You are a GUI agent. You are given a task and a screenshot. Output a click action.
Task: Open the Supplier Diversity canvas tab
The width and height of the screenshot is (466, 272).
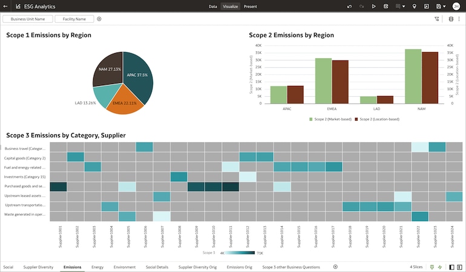38,267
